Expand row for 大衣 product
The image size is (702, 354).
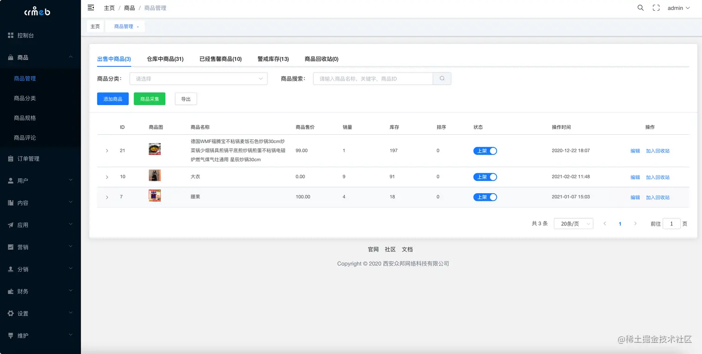107,177
